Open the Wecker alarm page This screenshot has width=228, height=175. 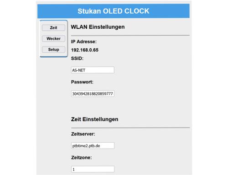point(53,39)
